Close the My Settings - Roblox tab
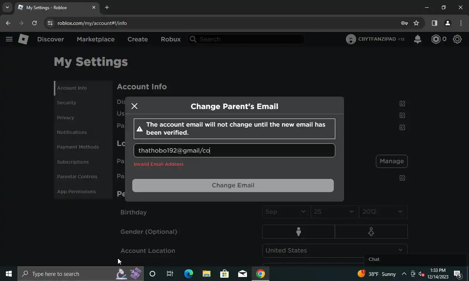 pyautogui.click(x=94, y=7)
